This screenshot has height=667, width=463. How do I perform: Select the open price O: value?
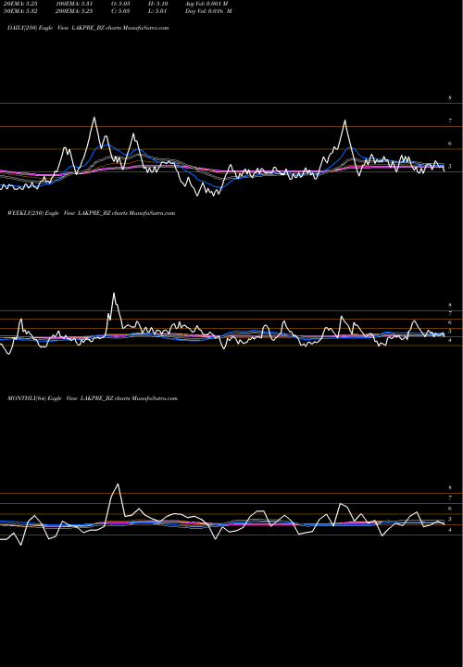coord(120,4)
